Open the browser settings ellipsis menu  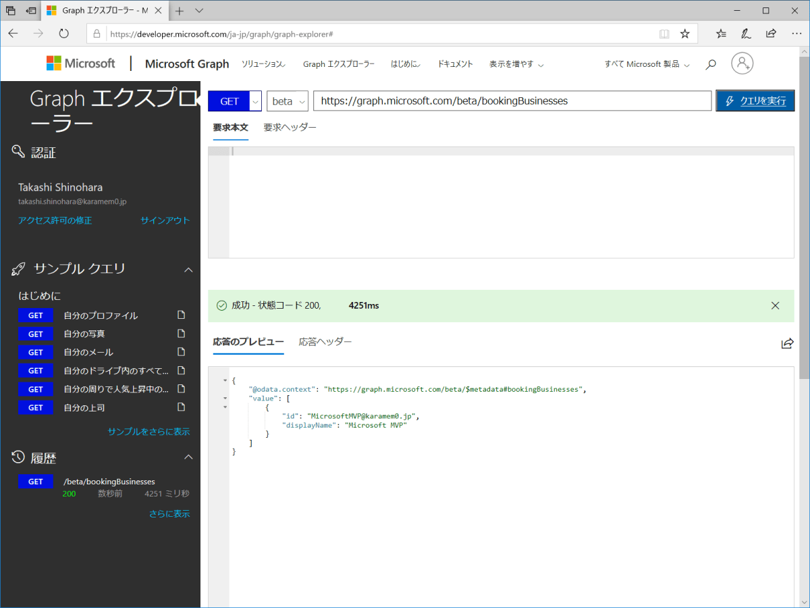(796, 34)
